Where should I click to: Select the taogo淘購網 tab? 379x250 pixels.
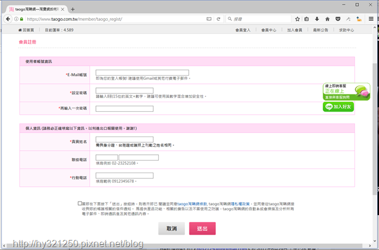click(x=36, y=9)
